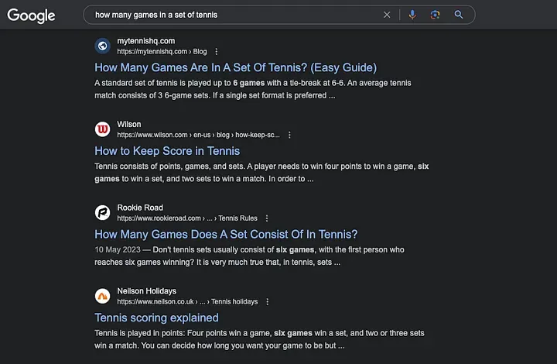Click the Wilson logo favicon
Image resolution: width=557 pixels, height=364 pixels.
pos(103,129)
